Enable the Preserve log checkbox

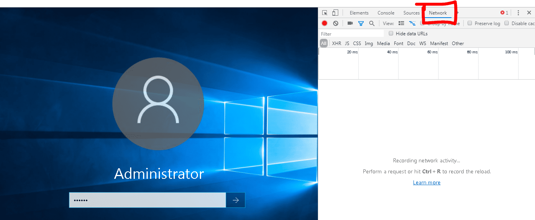470,24
